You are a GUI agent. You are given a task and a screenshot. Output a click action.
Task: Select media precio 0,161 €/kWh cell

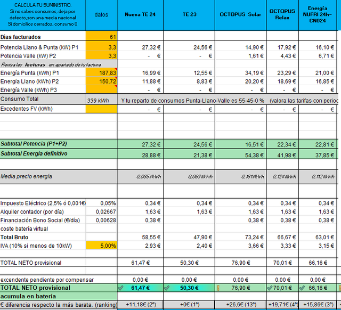click(x=240, y=176)
